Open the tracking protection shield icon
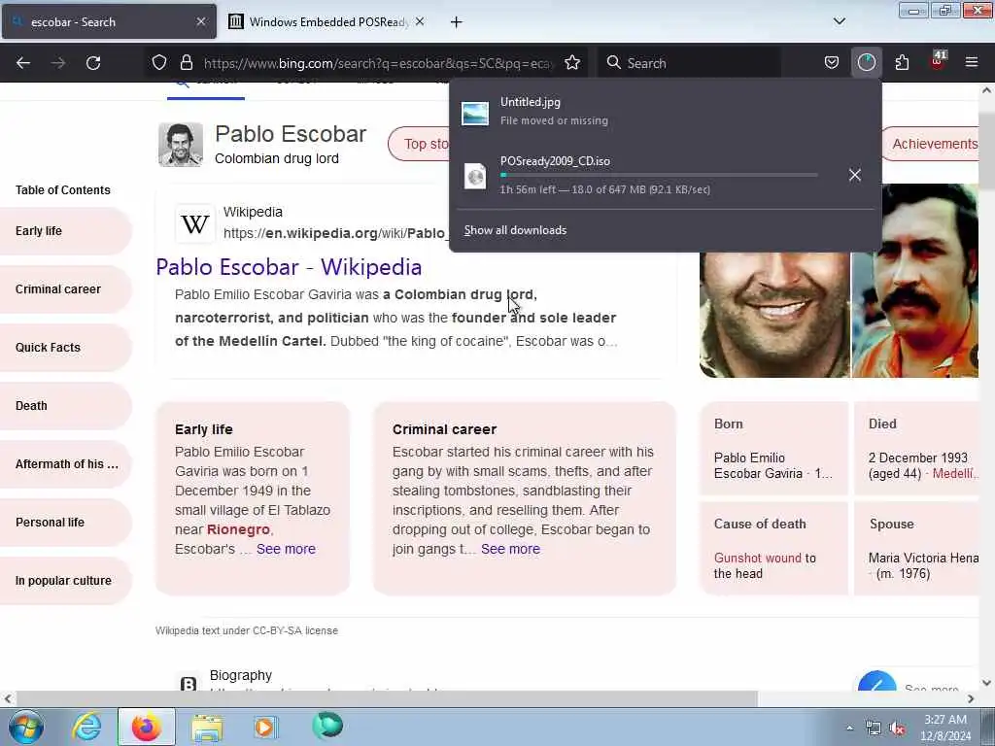 point(159,63)
